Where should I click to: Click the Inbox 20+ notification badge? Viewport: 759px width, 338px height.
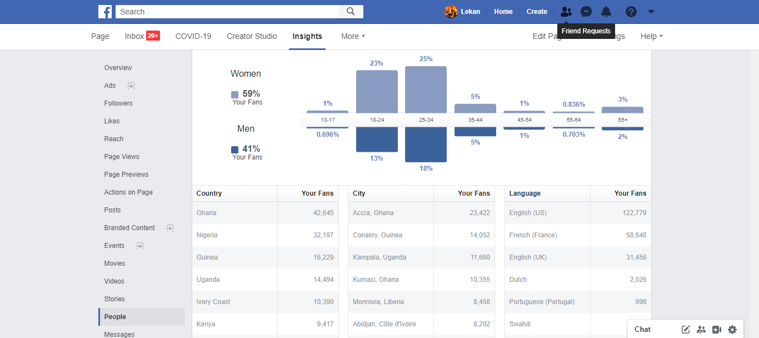(x=153, y=36)
